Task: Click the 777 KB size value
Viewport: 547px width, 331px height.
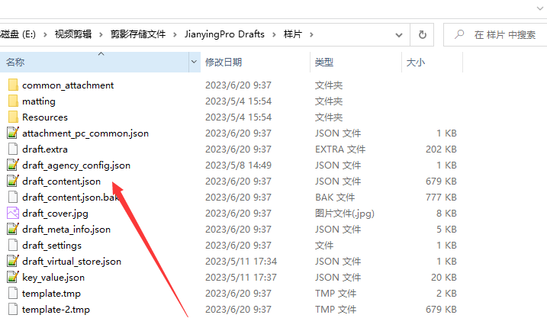Action: pyautogui.click(x=441, y=198)
